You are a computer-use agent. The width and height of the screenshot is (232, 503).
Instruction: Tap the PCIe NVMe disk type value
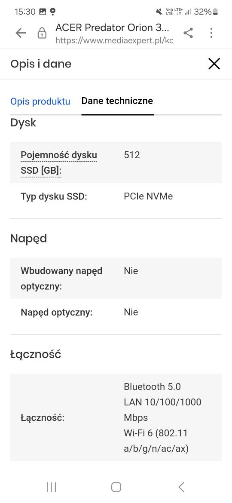[148, 196]
